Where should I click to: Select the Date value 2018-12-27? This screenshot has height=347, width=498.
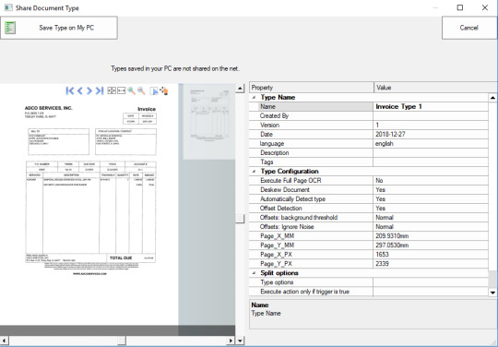(431, 135)
